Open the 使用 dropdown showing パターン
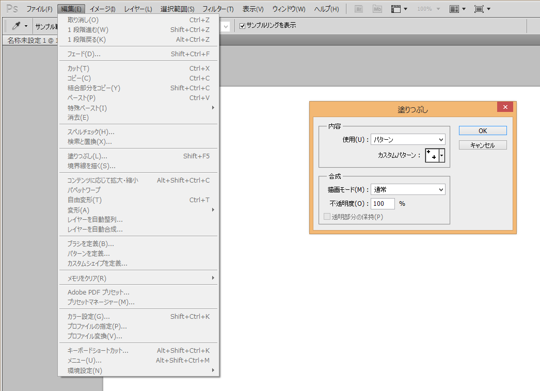 (408, 139)
